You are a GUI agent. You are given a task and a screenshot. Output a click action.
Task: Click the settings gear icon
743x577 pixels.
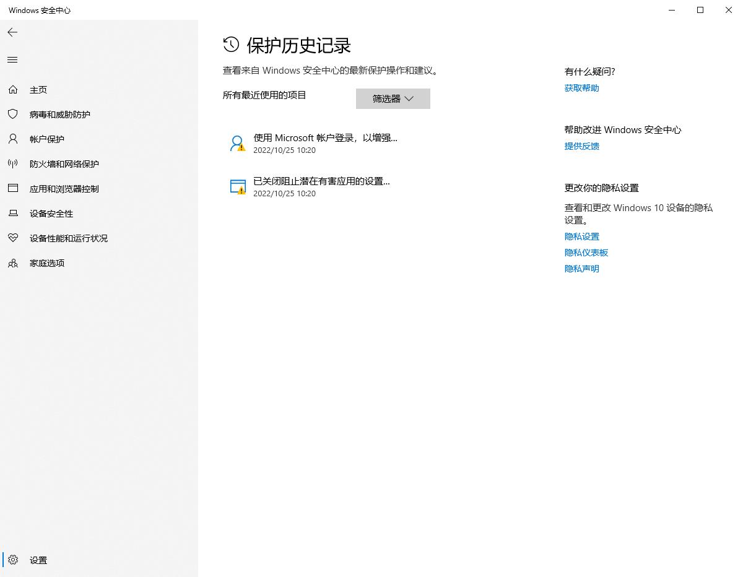click(x=13, y=560)
